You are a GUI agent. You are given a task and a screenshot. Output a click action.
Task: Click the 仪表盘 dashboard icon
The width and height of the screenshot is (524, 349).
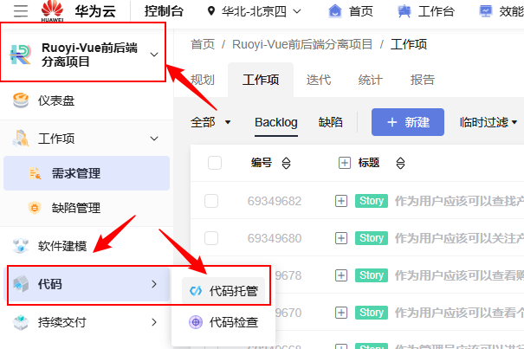tap(21, 100)
